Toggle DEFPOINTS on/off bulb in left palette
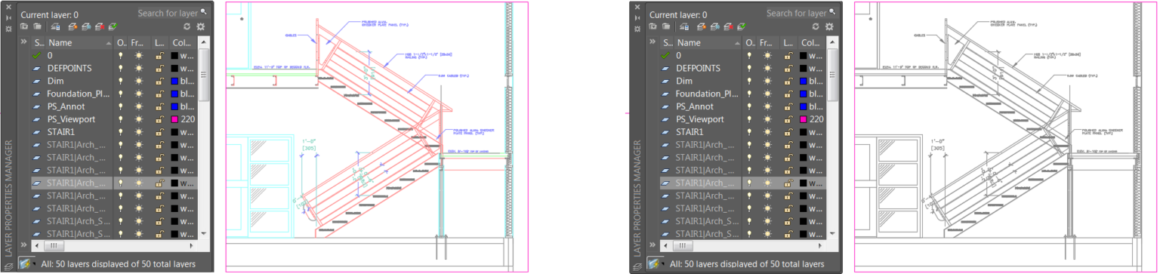Screen dimensions: 1160x274 (x=121, y=68)
